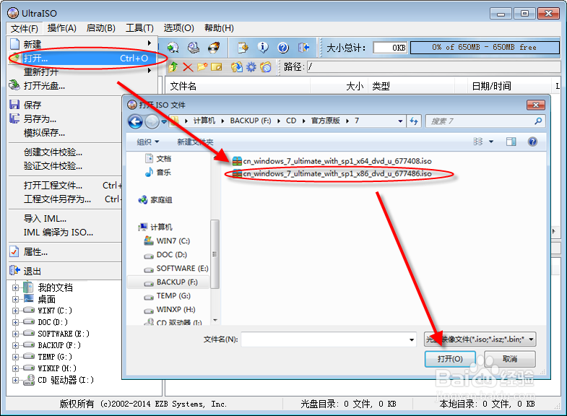Open the image info (i) icon
Image resolution: width=567 pixels, height=416 pixels.
(263, 48)
